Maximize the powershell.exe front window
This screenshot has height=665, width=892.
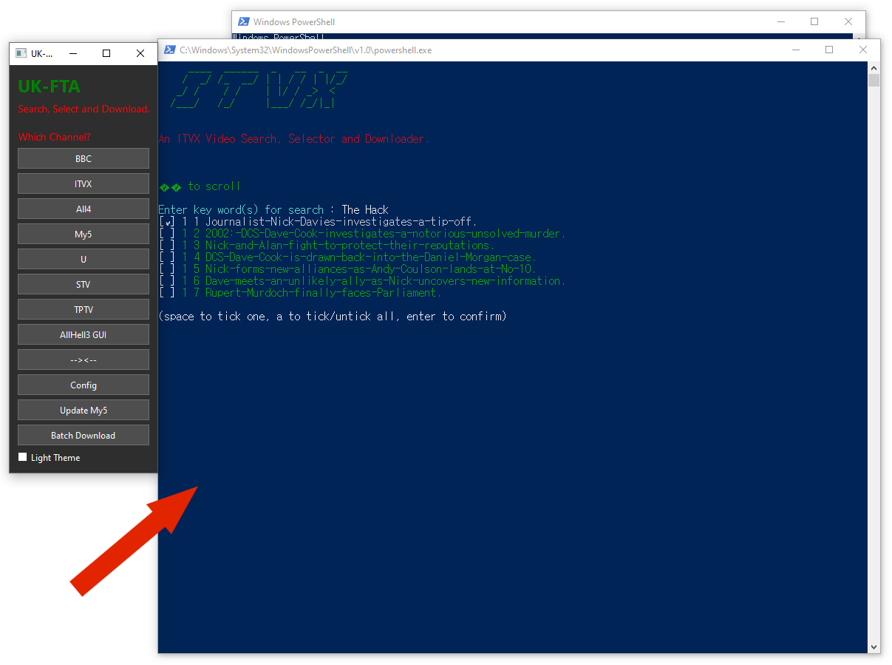coord(829,50)
